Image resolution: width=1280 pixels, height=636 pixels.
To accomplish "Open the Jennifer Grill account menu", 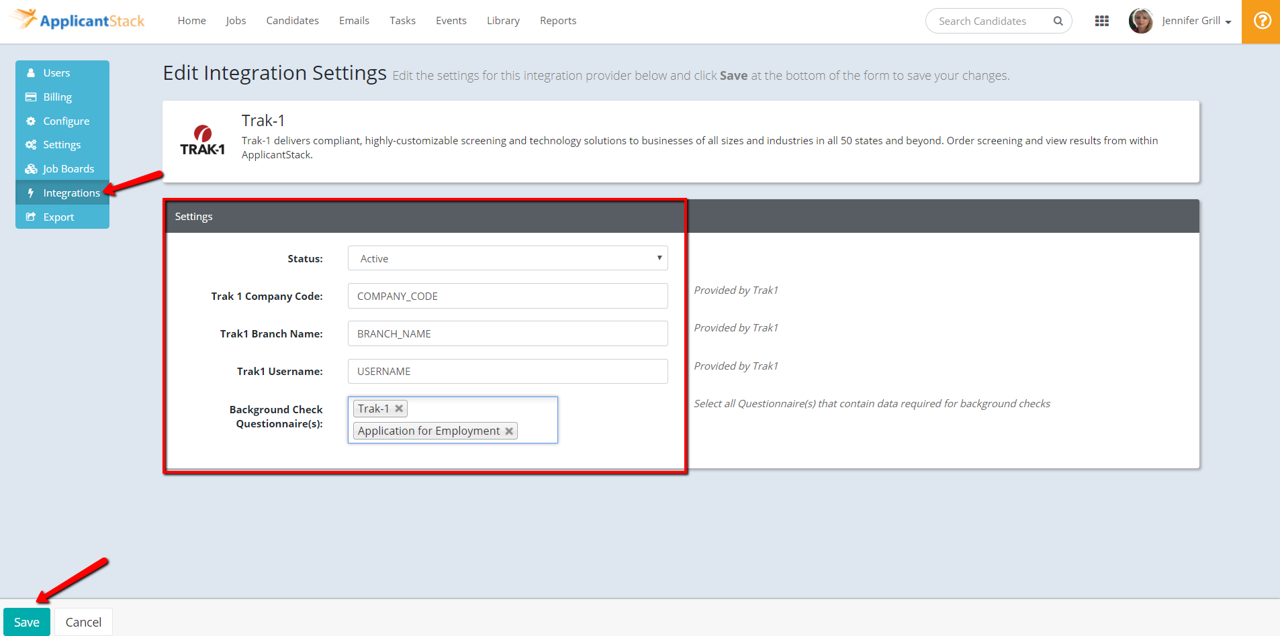I will pyautogui.click(x=1196, y=21).
